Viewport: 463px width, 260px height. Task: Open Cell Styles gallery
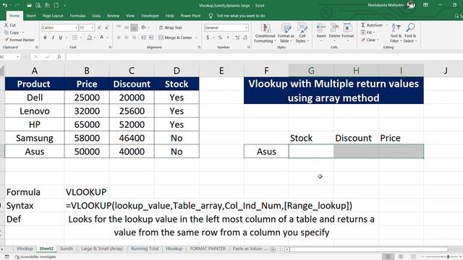302,33
